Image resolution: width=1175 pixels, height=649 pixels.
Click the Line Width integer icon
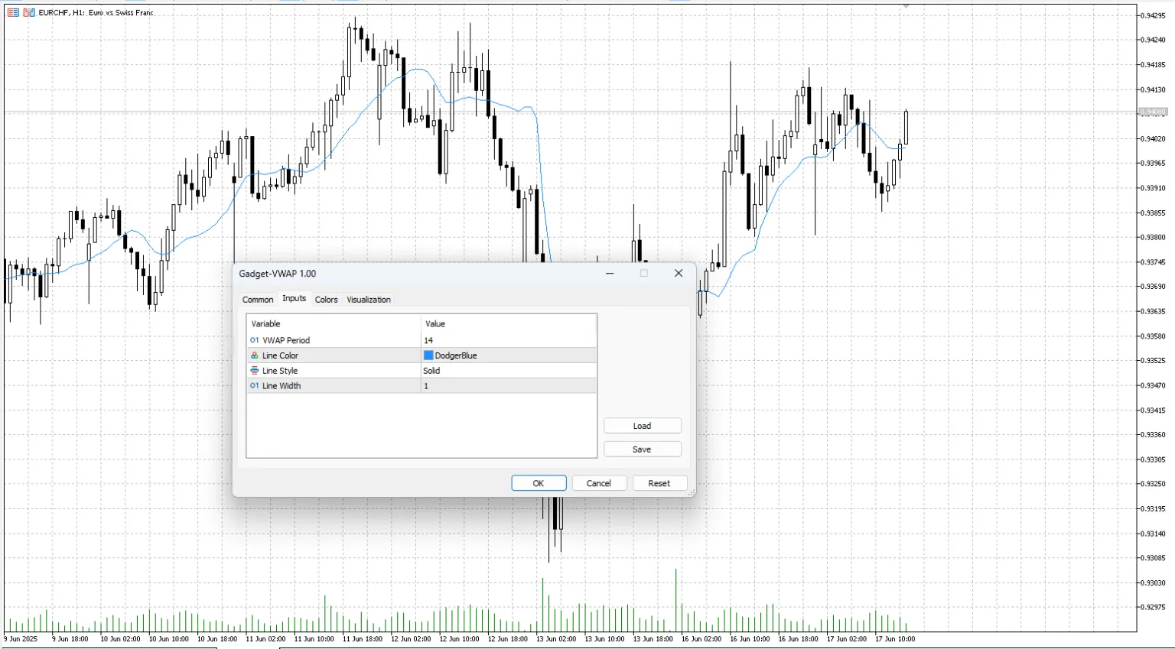coord(255,386)
